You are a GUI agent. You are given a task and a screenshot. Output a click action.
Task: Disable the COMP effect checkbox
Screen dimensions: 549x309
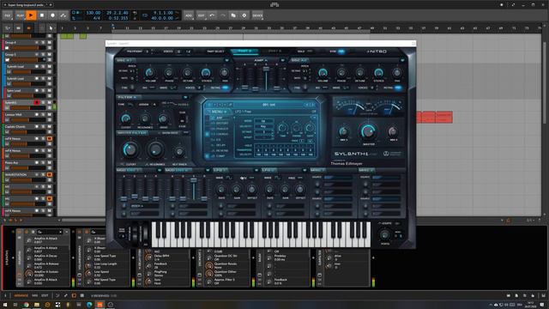pyautogui.click(x=208, y=156)
